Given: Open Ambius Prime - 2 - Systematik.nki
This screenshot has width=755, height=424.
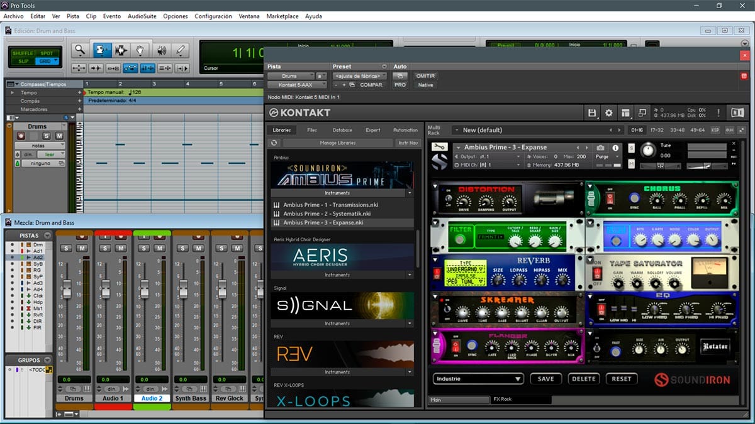Looking at the screenshot, I should click(327, 214).
